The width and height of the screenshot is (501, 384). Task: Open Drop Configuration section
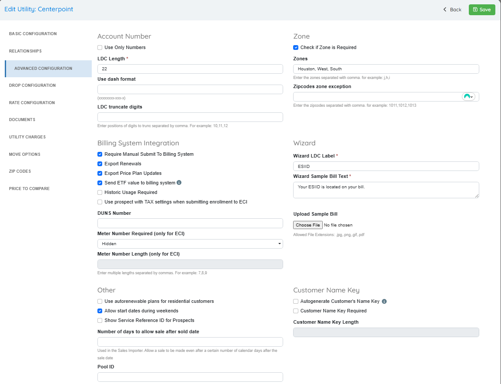pyautogui.click(x=32, y=85)
